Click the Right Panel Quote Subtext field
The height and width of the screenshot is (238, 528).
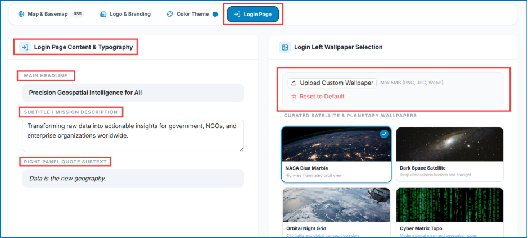click(133, 178)
